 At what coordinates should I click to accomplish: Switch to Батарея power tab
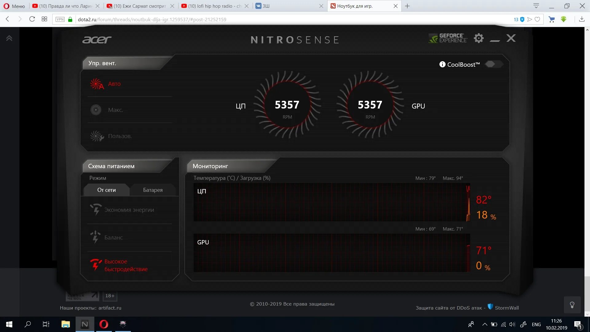(153, 190)
